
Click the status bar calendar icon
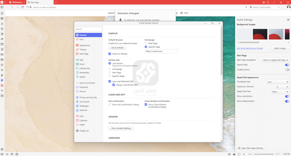pos(17,154)
